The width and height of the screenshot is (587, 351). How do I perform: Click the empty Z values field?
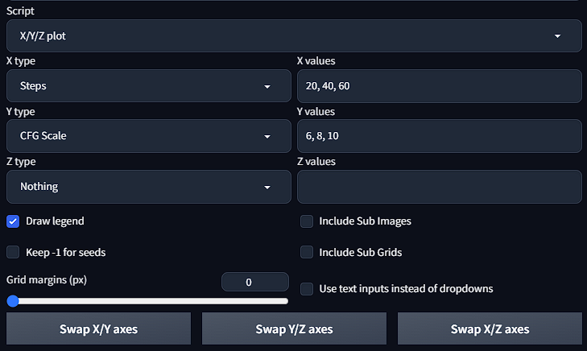(439, 187)
